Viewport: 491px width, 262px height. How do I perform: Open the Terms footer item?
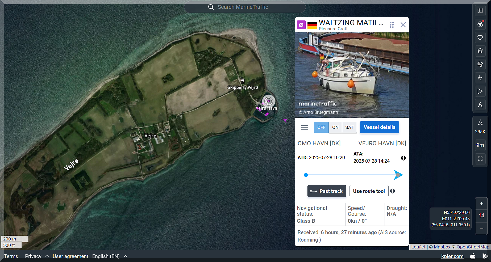tap(11, 256)
